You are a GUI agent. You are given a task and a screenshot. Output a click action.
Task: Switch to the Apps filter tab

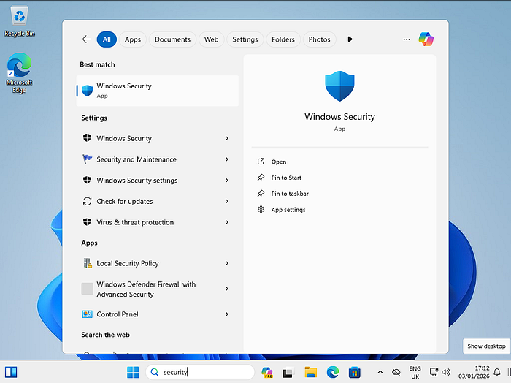click(x=133, y=39)
